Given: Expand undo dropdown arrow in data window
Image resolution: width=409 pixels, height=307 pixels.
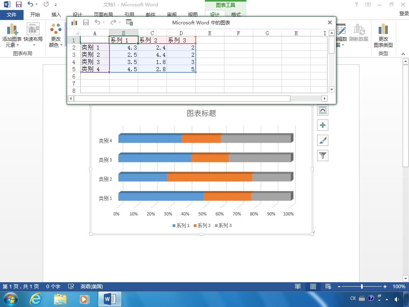Looking at the screenshot, I should tap(103, 22).
